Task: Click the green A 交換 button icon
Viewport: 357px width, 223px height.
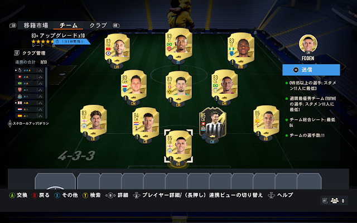Action: pos(12,195)
